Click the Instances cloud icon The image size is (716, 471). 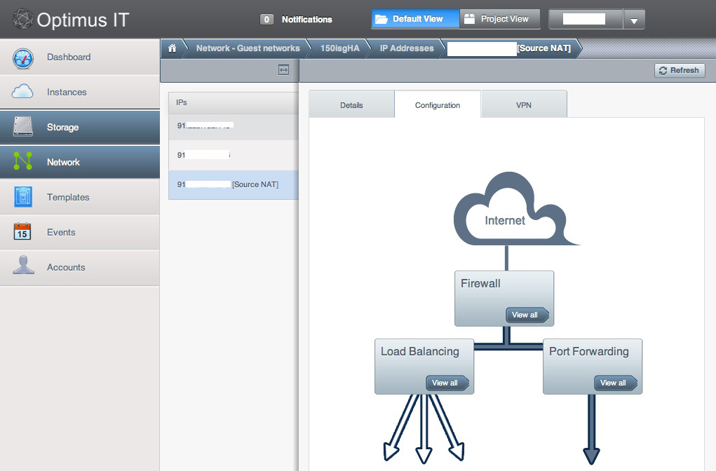pos(23,92)
